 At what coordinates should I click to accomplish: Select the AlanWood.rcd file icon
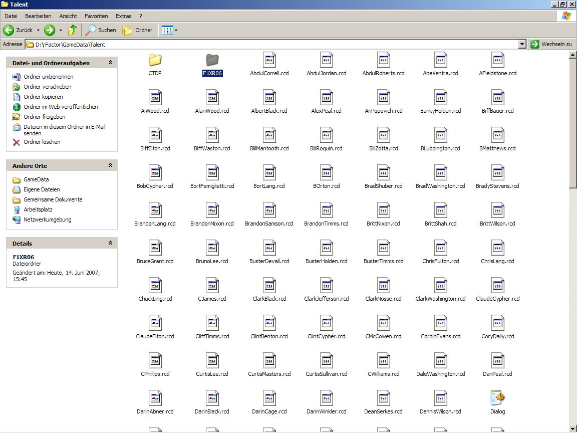212,97
